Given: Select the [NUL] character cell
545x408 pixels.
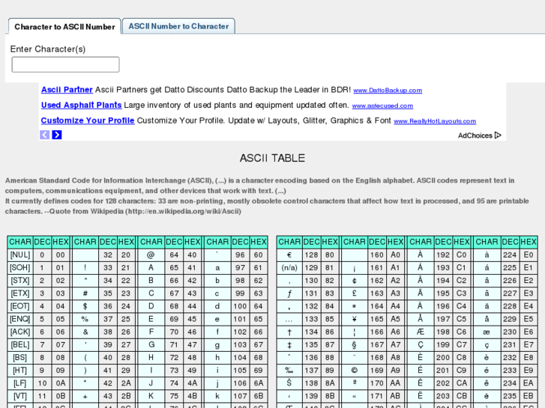Looking at the screenshot, I should 20,255.
